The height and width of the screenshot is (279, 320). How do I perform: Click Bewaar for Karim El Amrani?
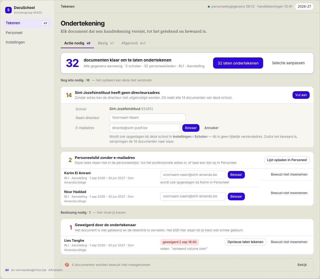coord(236,175)
